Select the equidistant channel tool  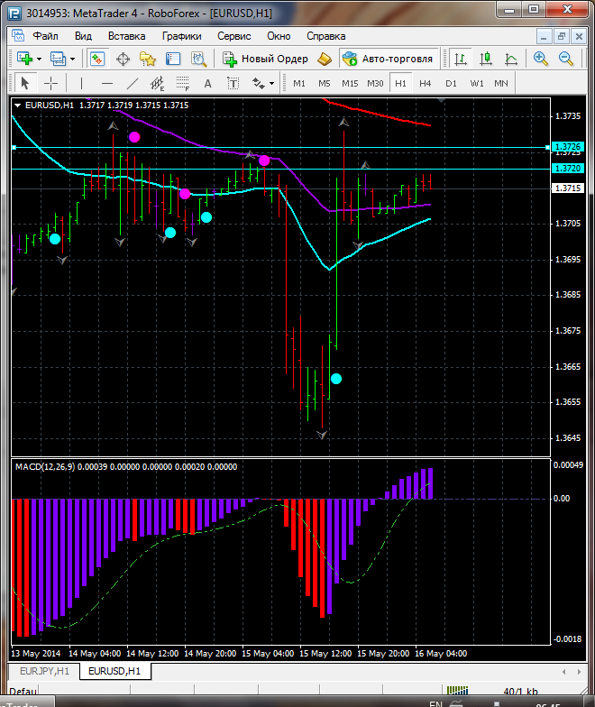157,83
